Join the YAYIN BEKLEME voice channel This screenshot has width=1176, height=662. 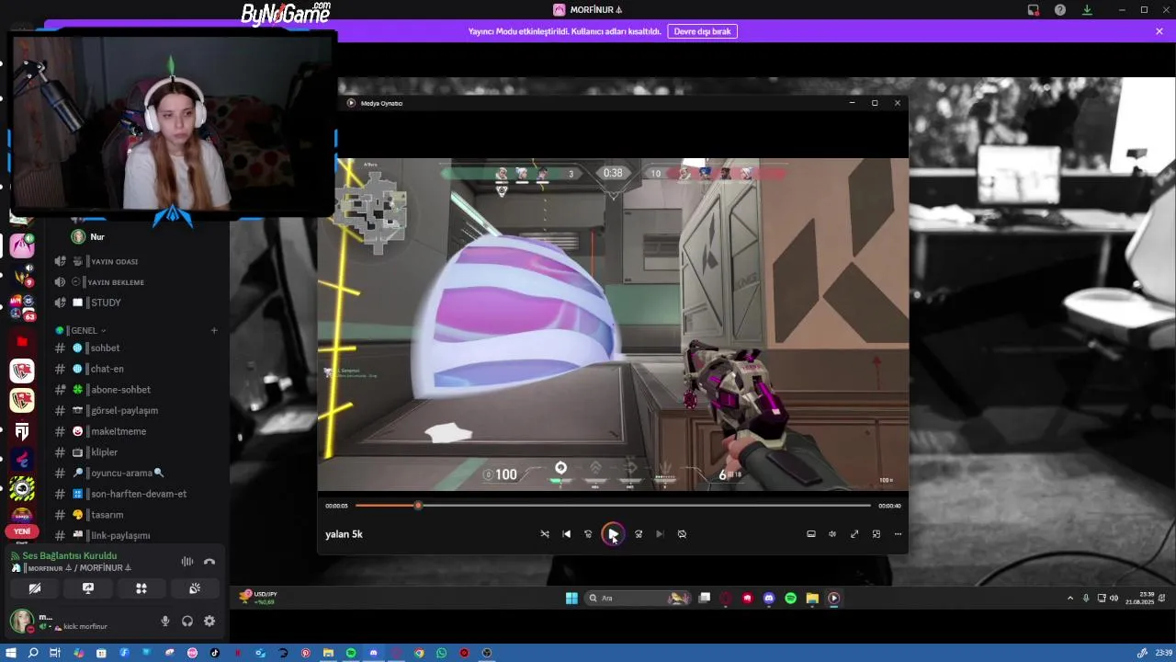pos(136,282)
